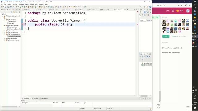Click the Description column header

tap(25, 103)
